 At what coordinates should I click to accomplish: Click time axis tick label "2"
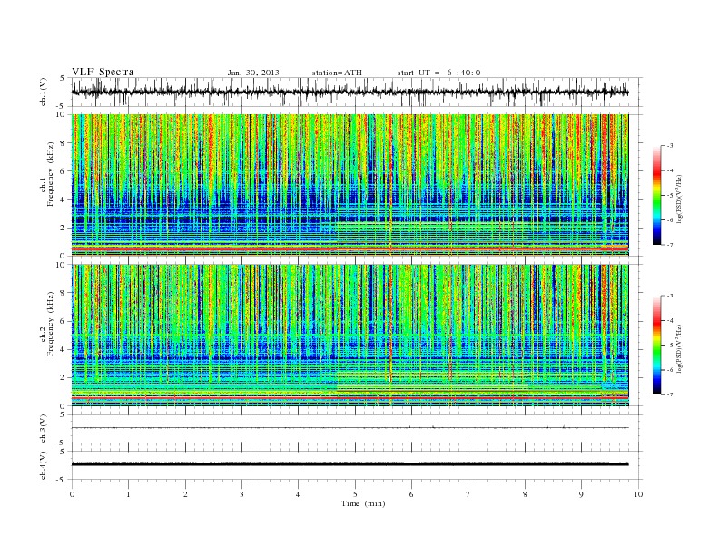point(185,494)
